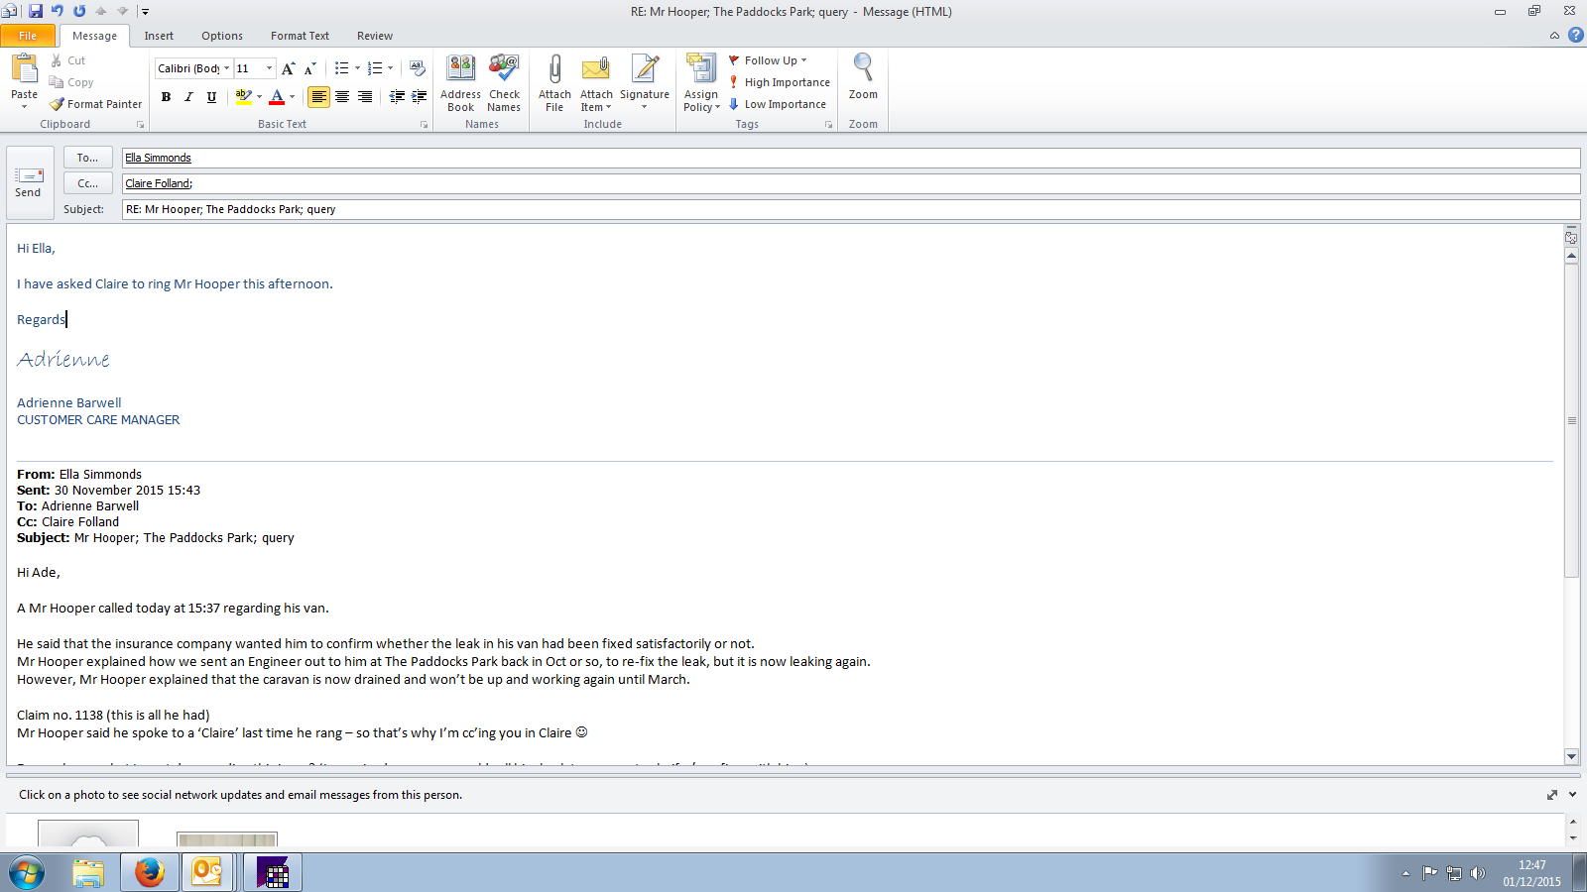Viewport: 1587px width, 892px height.
Task: Align the text to the right
Action: click(365, 96)
